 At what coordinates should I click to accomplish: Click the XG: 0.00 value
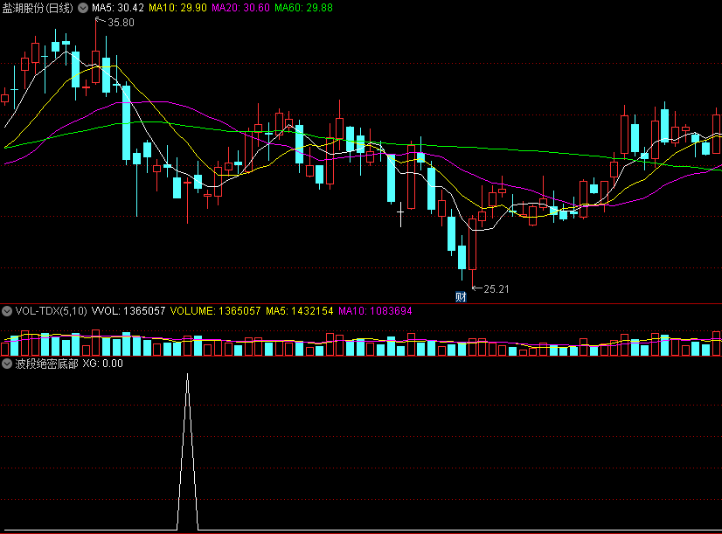coord(102,364)
